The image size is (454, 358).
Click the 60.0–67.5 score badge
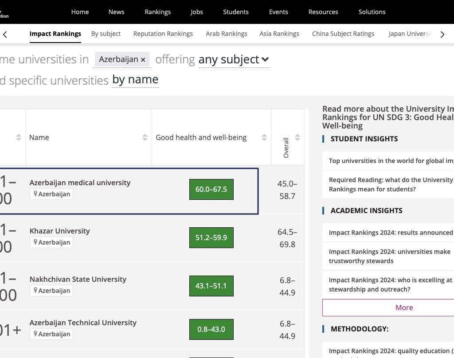pos(211,189)
